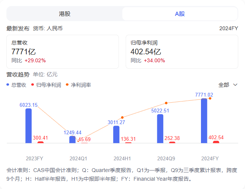Click the 402.54 net profit label
The image size is (245, 189).
click(216, 137)
